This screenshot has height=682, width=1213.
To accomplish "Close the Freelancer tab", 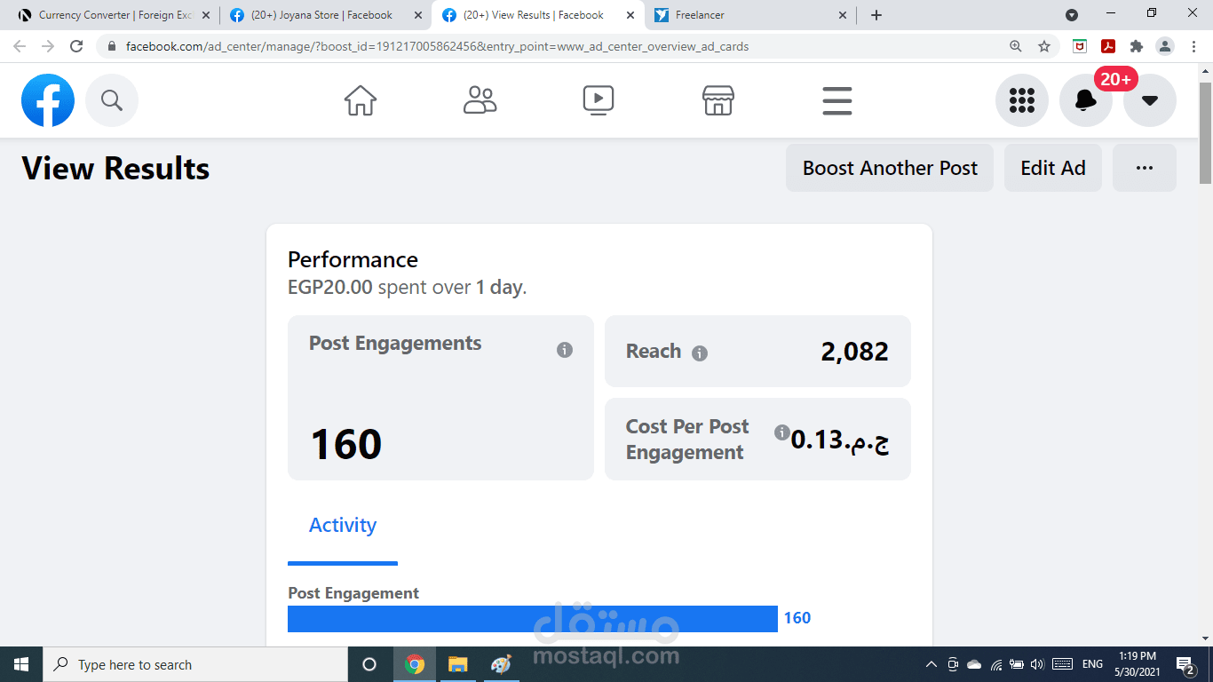I will coord(843,15).
